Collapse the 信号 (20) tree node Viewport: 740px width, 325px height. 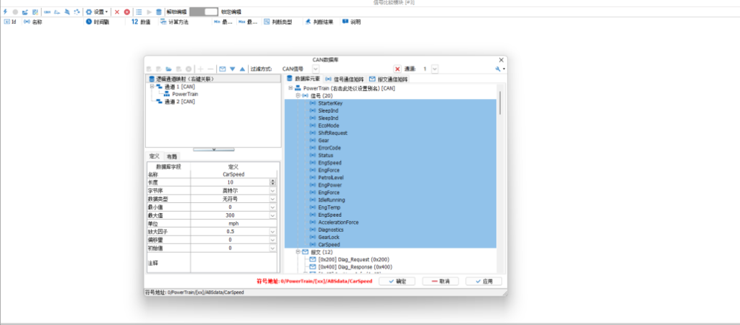click(296, 95)
